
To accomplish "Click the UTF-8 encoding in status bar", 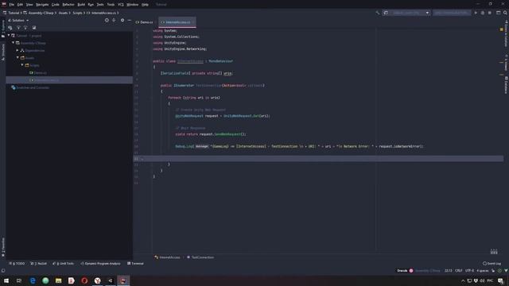I will point(469,270).
